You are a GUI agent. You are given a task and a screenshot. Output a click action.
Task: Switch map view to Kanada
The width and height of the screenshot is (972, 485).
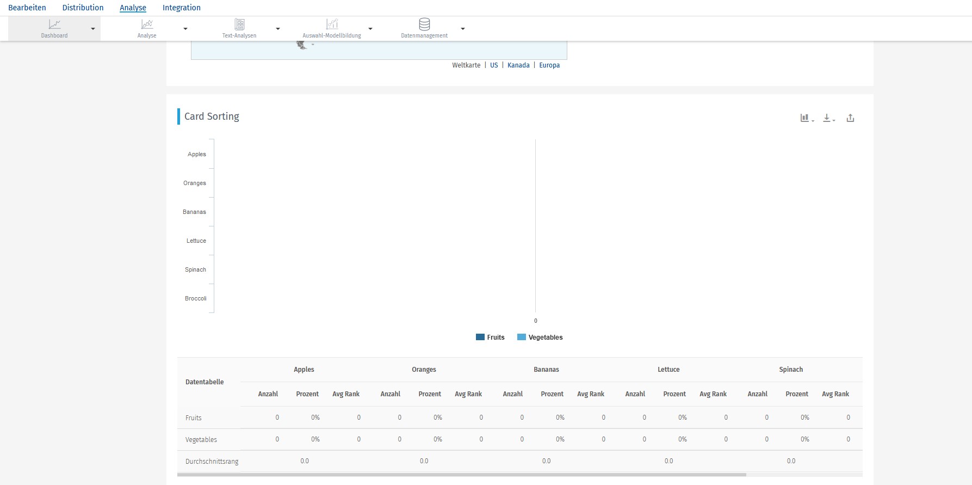pos(518,65)
